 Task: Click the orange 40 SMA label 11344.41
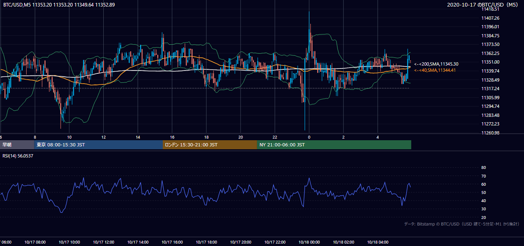click(x=435, y=71)
